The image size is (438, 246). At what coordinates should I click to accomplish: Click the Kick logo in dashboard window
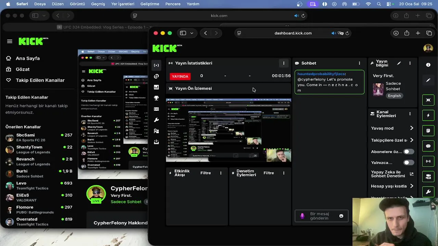[167, 48]
